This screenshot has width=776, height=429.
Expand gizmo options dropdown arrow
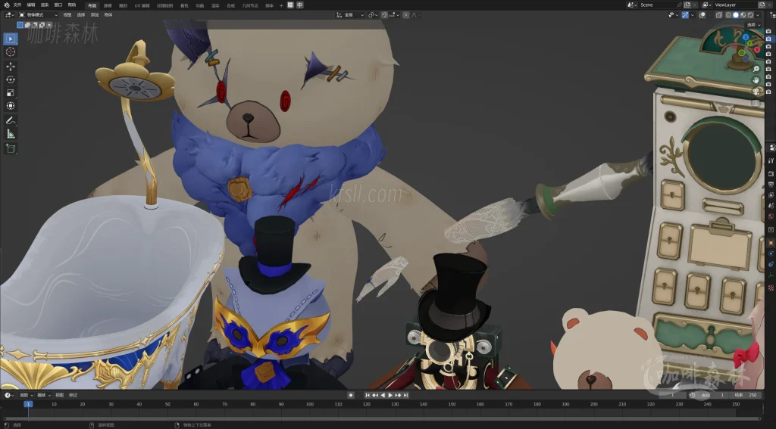693,15
